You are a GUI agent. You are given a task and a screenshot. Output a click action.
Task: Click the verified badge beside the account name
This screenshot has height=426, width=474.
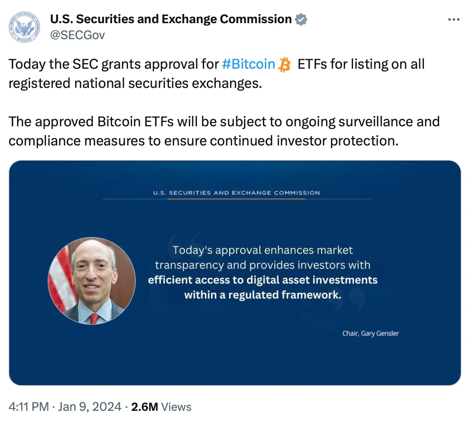(301, 19)
